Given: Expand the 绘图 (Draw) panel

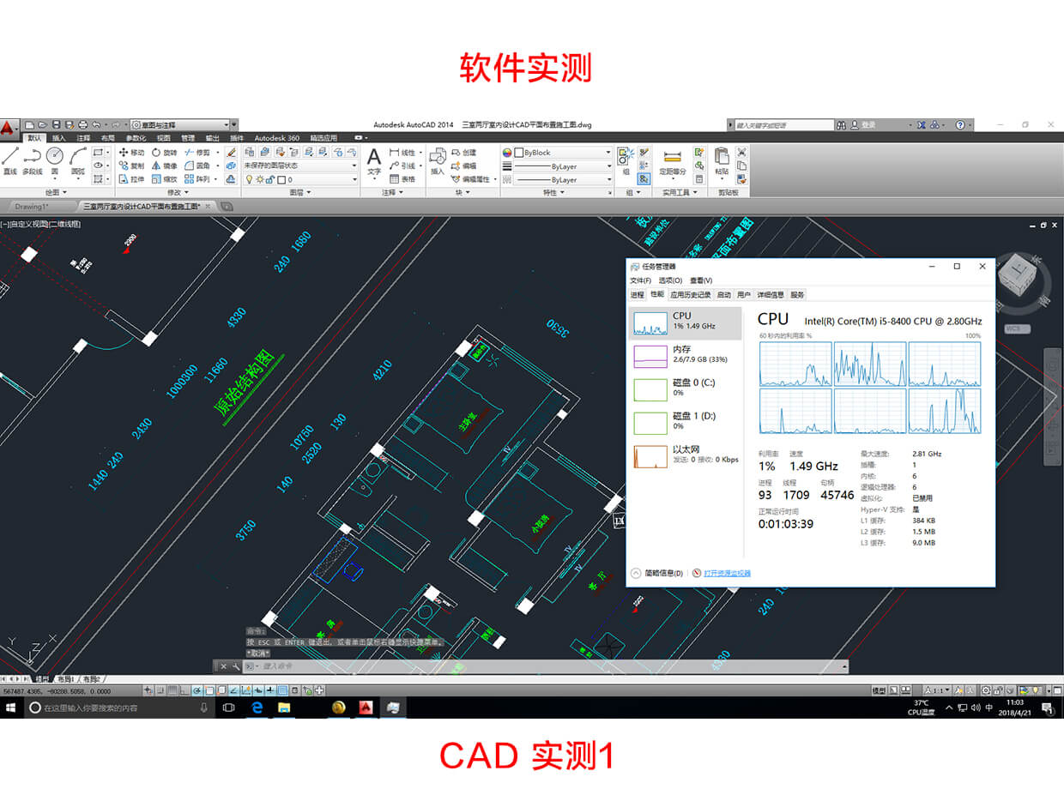Looking at the screenshot, I should [57, 192].
